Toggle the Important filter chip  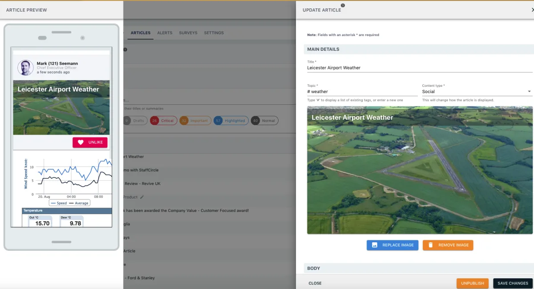(x=195, y=121)
